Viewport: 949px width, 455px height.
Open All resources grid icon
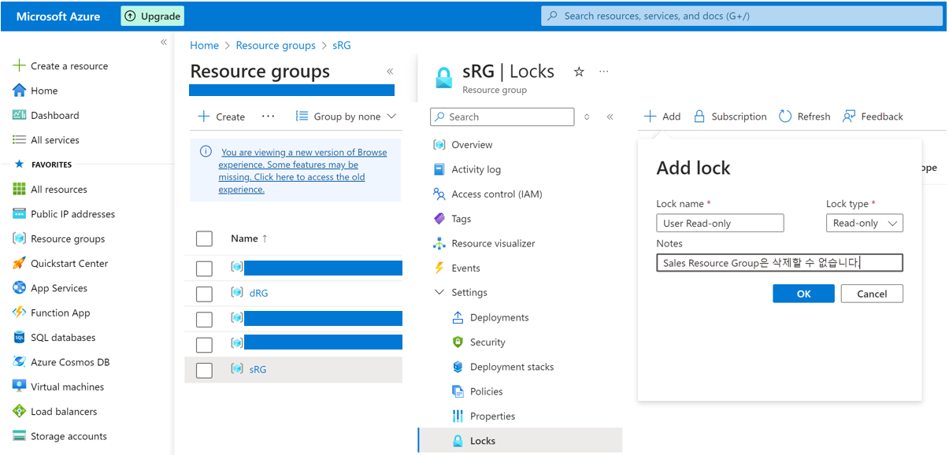click(x=20, y=189)
